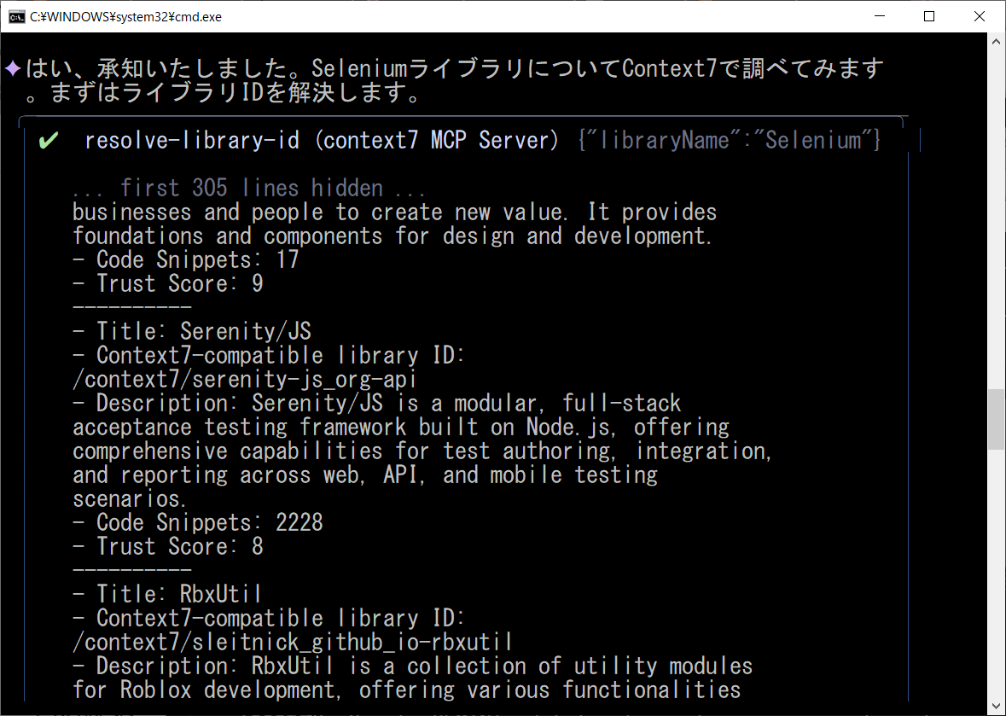Image resolution: width=1006 pixels, height=716 pixels.
Task: Click the "Code Snippets: 2228" line
Action: click(209, 522)
